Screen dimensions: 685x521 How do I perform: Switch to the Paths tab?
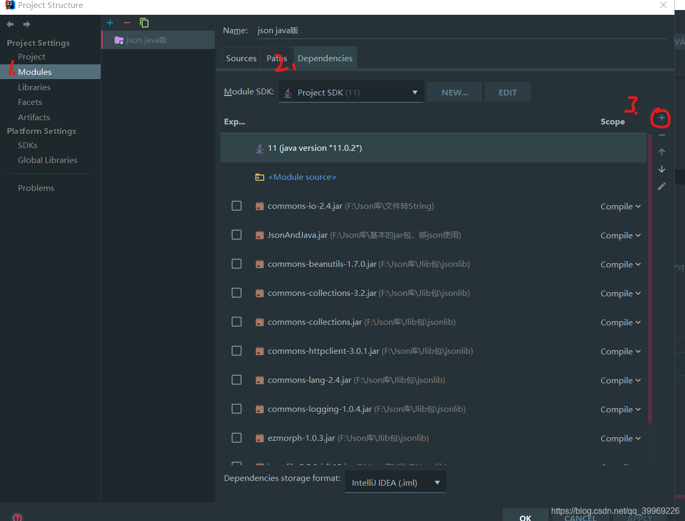(x=277, y=58)
